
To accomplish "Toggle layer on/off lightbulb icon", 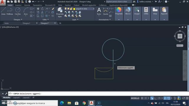I will point(66,9).
